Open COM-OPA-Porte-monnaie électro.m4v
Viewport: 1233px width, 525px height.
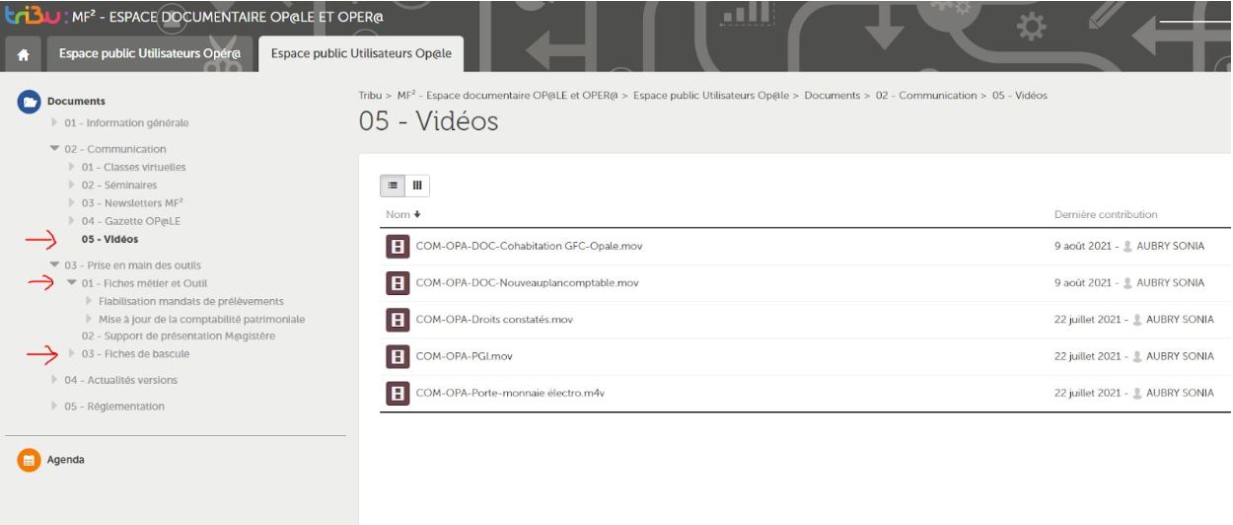[x=512, y=393]
